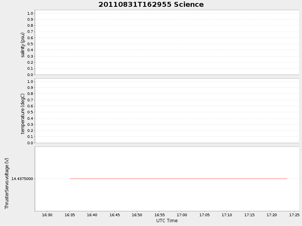
Task: Click the chart title 20110831T162955 Science
Action: tap(151, 5)
